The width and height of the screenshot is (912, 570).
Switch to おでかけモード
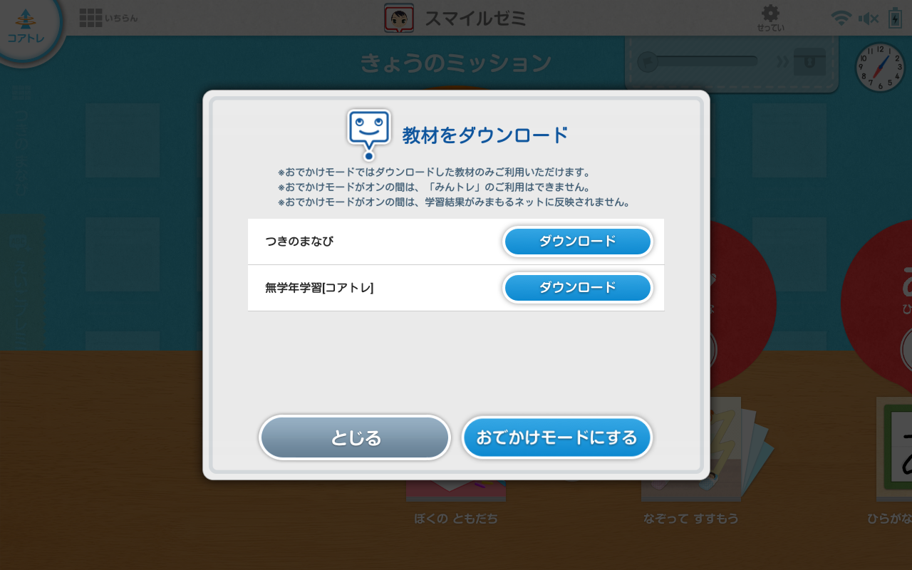[557, 437]
